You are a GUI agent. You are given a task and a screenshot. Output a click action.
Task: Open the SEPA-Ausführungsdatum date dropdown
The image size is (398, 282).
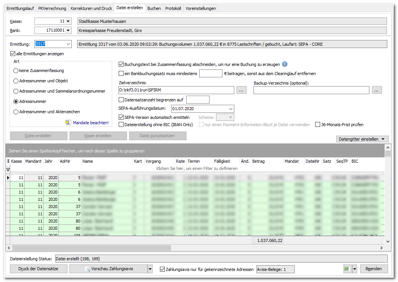[x=230, y=109]
